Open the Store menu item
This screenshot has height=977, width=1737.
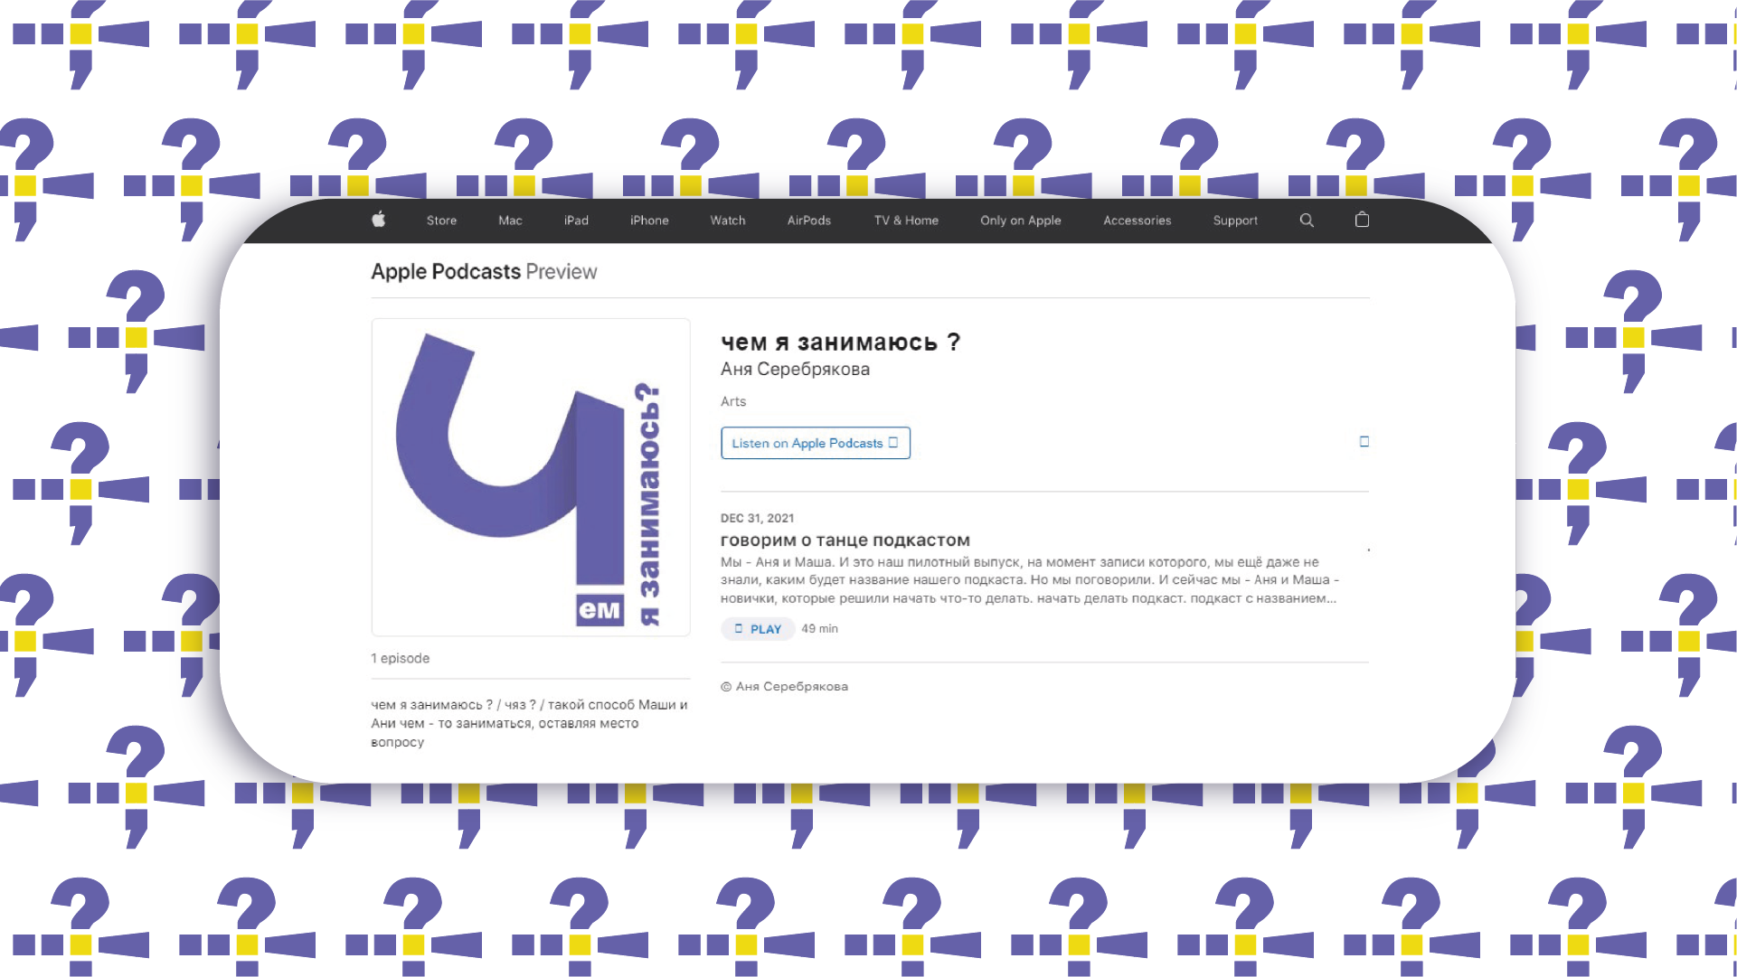(x=441, y=221)
